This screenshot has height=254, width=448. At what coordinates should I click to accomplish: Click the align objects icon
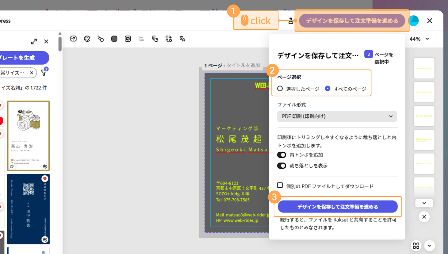pos(141,38)
